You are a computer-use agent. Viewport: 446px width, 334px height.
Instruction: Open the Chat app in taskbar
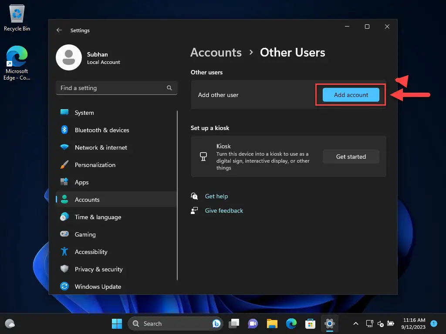(253, 324)
